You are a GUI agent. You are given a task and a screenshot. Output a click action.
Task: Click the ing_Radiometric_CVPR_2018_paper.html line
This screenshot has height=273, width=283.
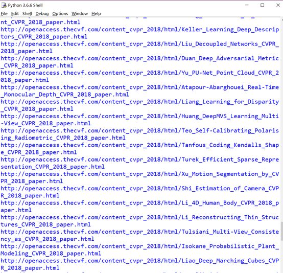[63, 138]
